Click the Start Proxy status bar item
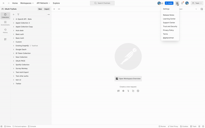The image size is (205, 128). pyautogui.click(x=173, y=126)
